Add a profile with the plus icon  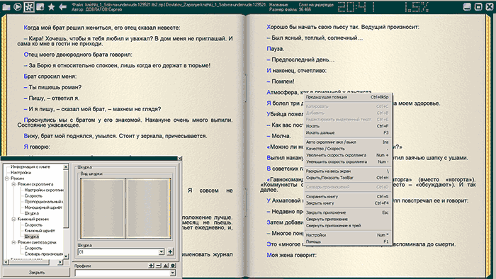click(x=151, y=266)
